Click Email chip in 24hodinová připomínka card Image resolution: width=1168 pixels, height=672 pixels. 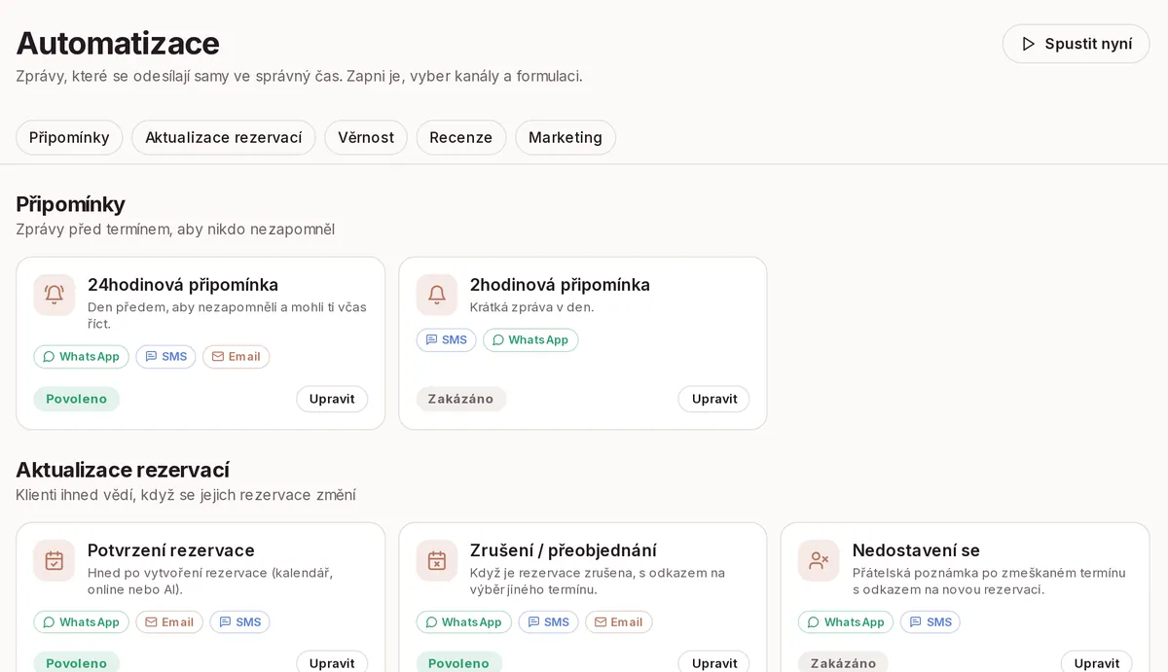click(x=236, y=357)
